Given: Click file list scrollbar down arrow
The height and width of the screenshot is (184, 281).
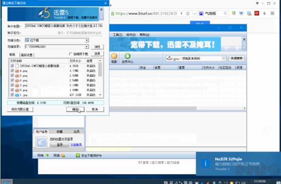Looking at the screenshot, I should tap(100, 95).
